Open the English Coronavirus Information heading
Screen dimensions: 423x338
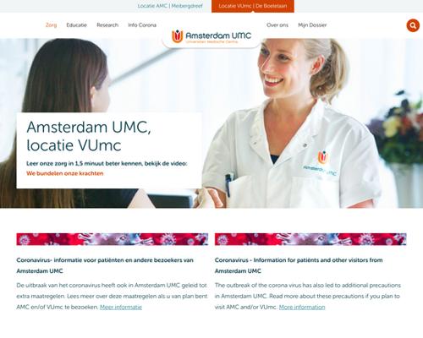299,265
